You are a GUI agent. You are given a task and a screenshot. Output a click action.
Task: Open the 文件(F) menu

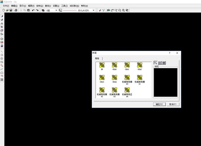click(x=6, y=6)
